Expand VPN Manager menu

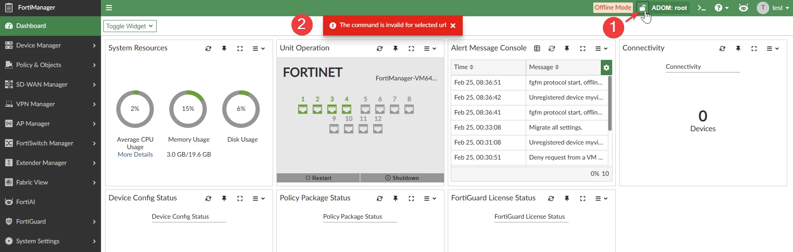coord(50,104)
